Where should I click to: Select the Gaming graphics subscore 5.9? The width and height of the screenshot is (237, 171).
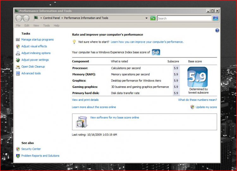pos(176,87)
